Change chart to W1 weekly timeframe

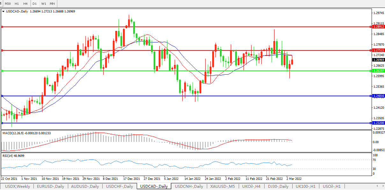44,4
